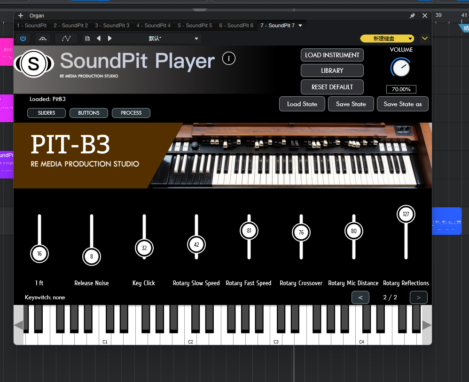Click the preset file save icon
The height and width of the screenshot is (382, 469).
(x=87, y=39)
